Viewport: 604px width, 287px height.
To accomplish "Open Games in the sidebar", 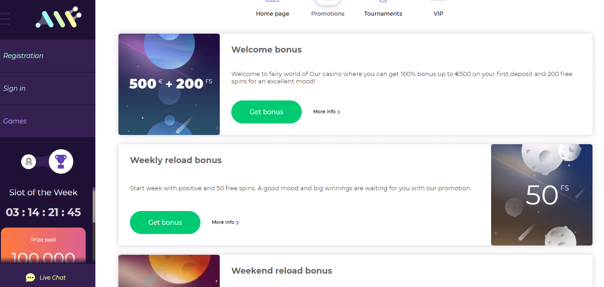I will click(x=15, y=121).
